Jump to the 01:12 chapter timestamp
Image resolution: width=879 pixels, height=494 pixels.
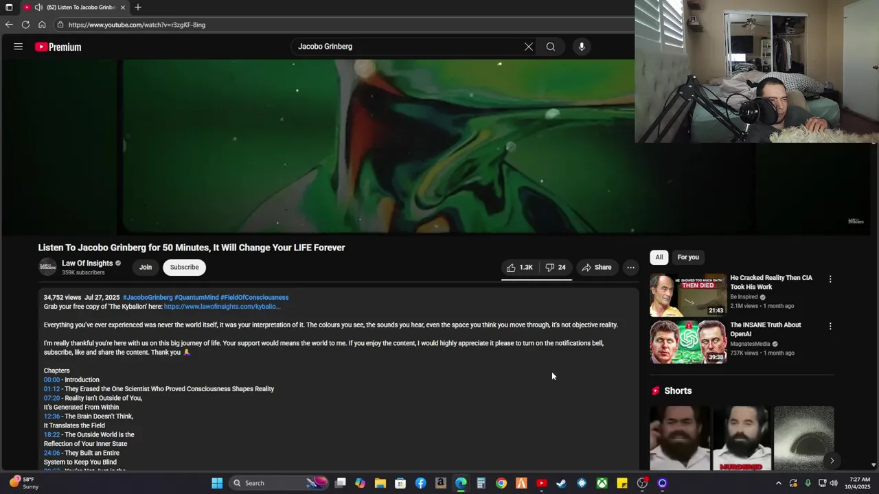tap(52, 389)
